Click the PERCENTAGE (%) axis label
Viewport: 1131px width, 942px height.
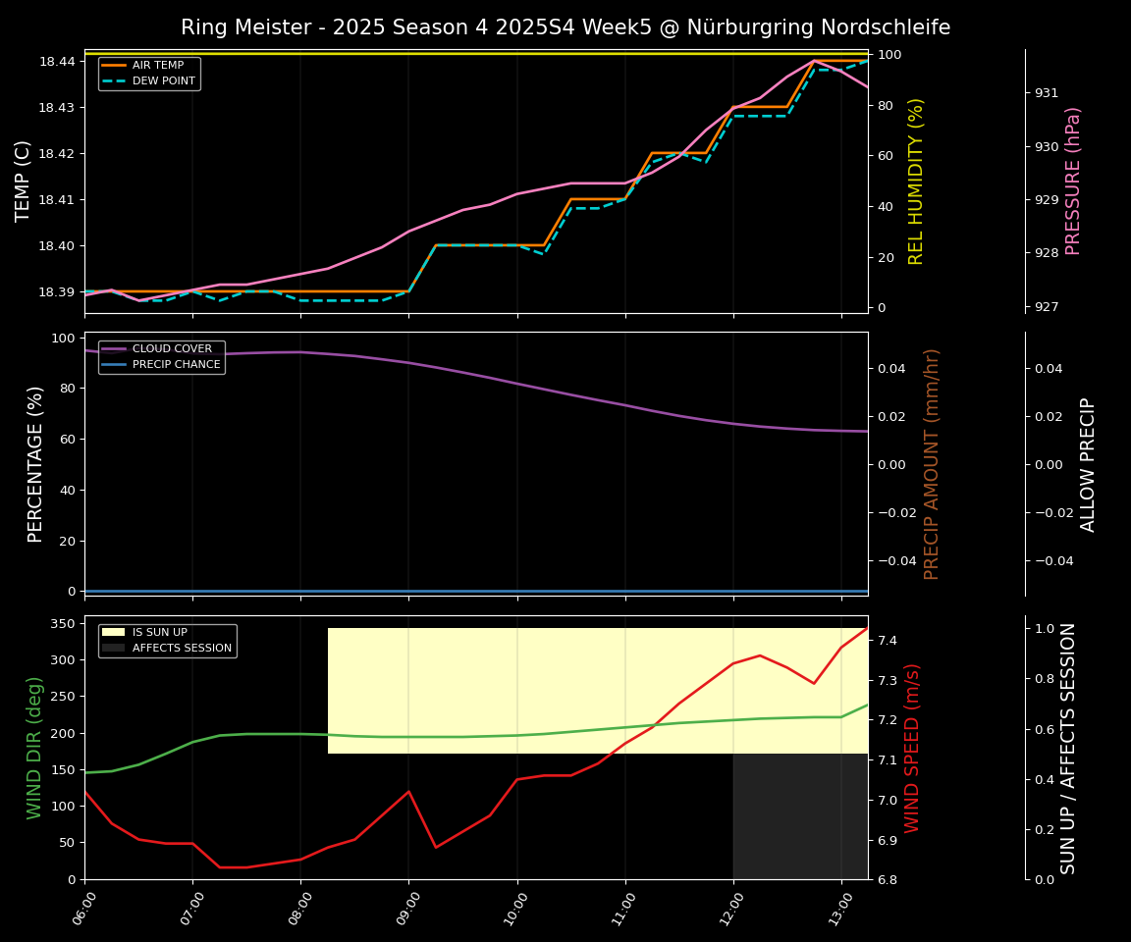pyautogui.click(x=36, y=464)
